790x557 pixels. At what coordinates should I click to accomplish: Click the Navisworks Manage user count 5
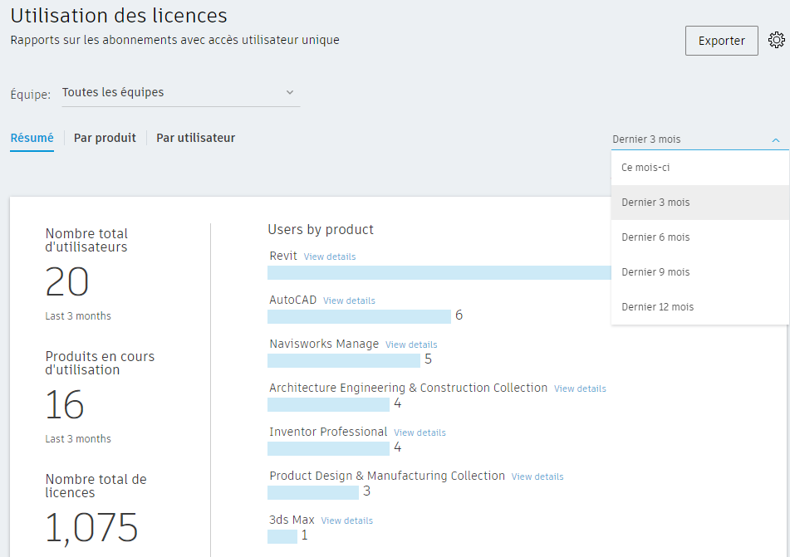[429, 359]
